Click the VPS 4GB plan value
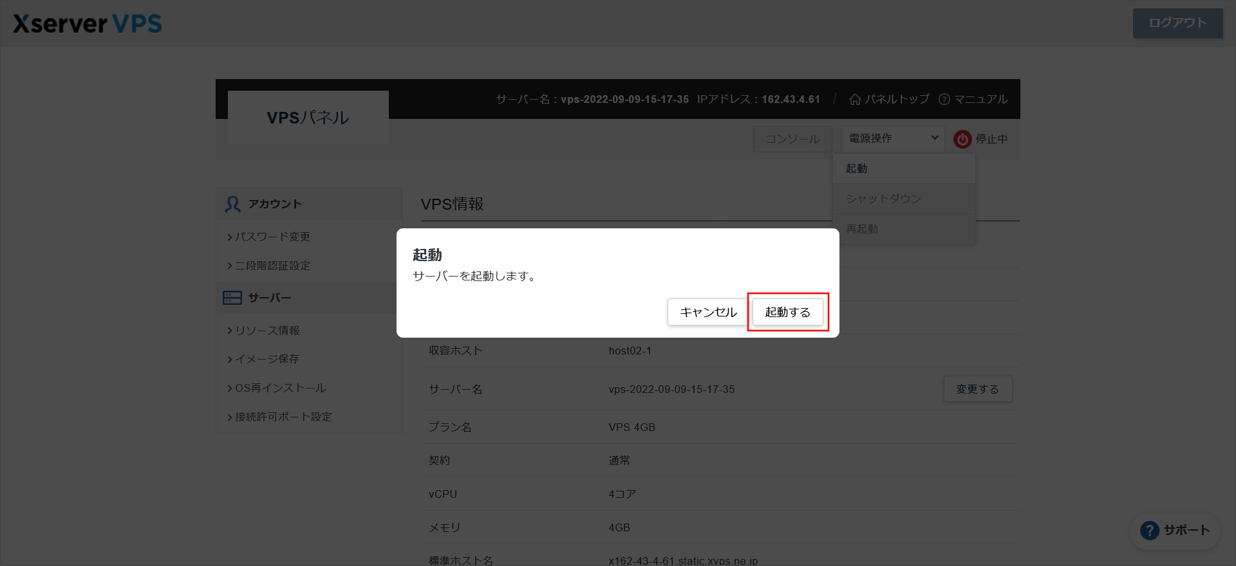1236x566 pixels. [x=632, y=427]
